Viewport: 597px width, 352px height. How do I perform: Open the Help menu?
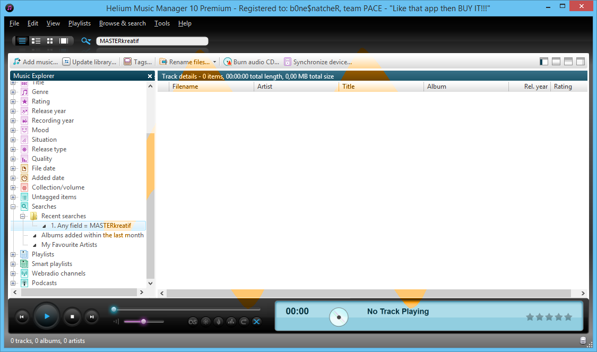point(185,23)
